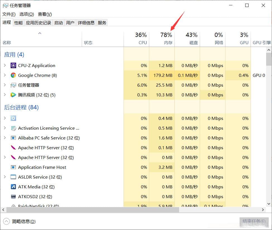272x230 pixels.
Task: Sort processes by 内存 usage column
Action: tap(162, 39)
